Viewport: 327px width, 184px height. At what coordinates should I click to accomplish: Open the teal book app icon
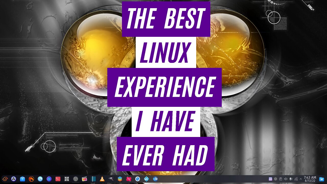pos(93,179)
